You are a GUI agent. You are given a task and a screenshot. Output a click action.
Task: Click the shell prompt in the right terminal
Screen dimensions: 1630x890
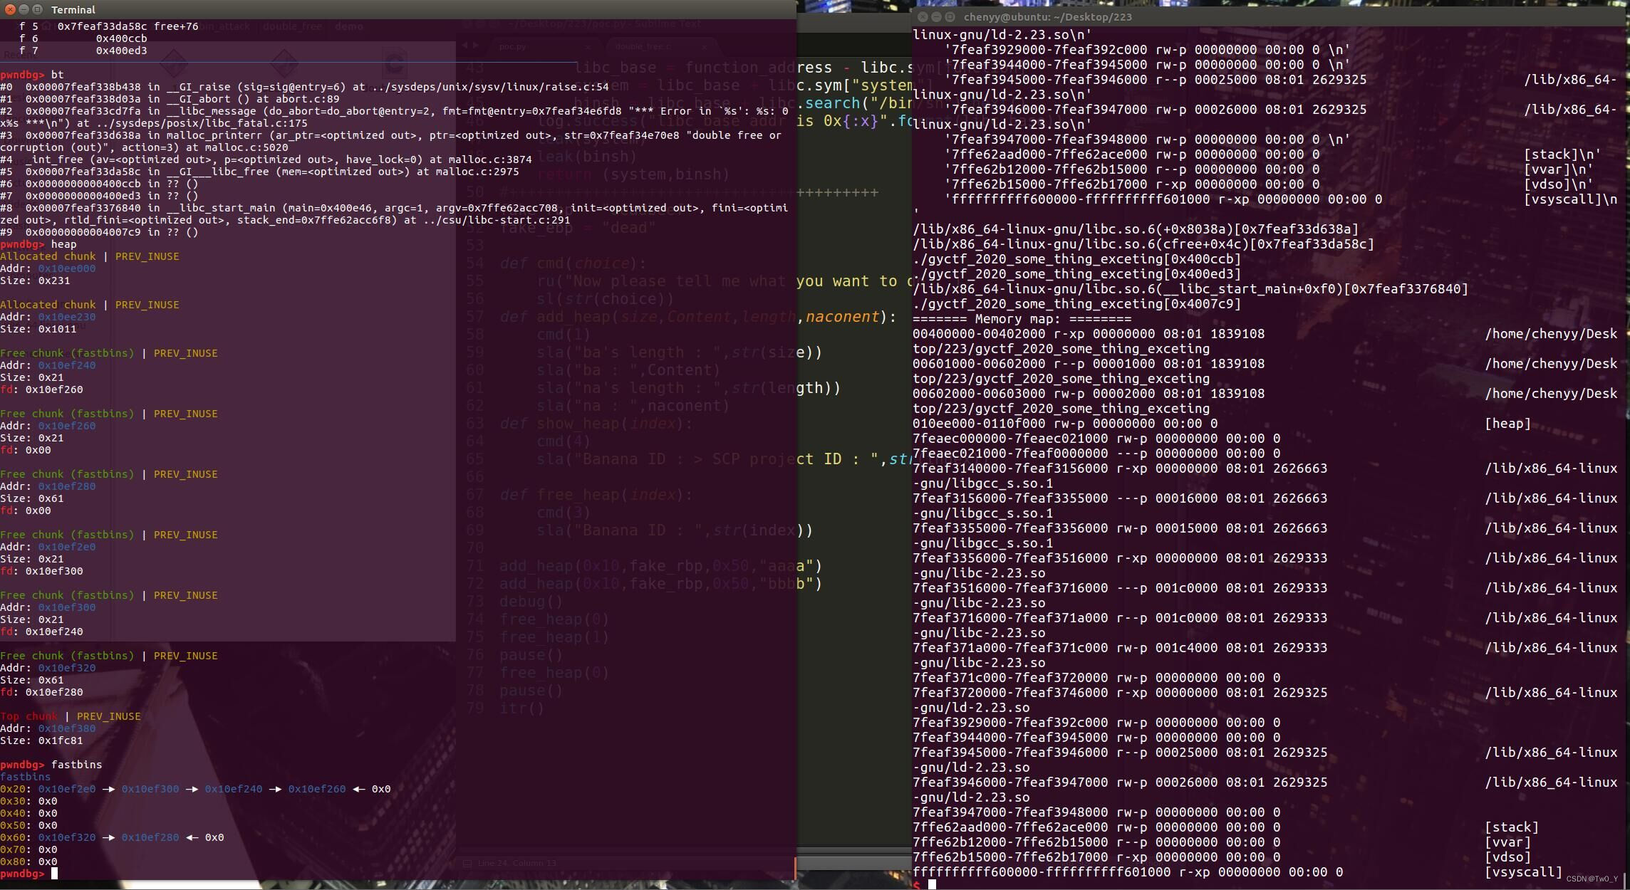point(919,885)
